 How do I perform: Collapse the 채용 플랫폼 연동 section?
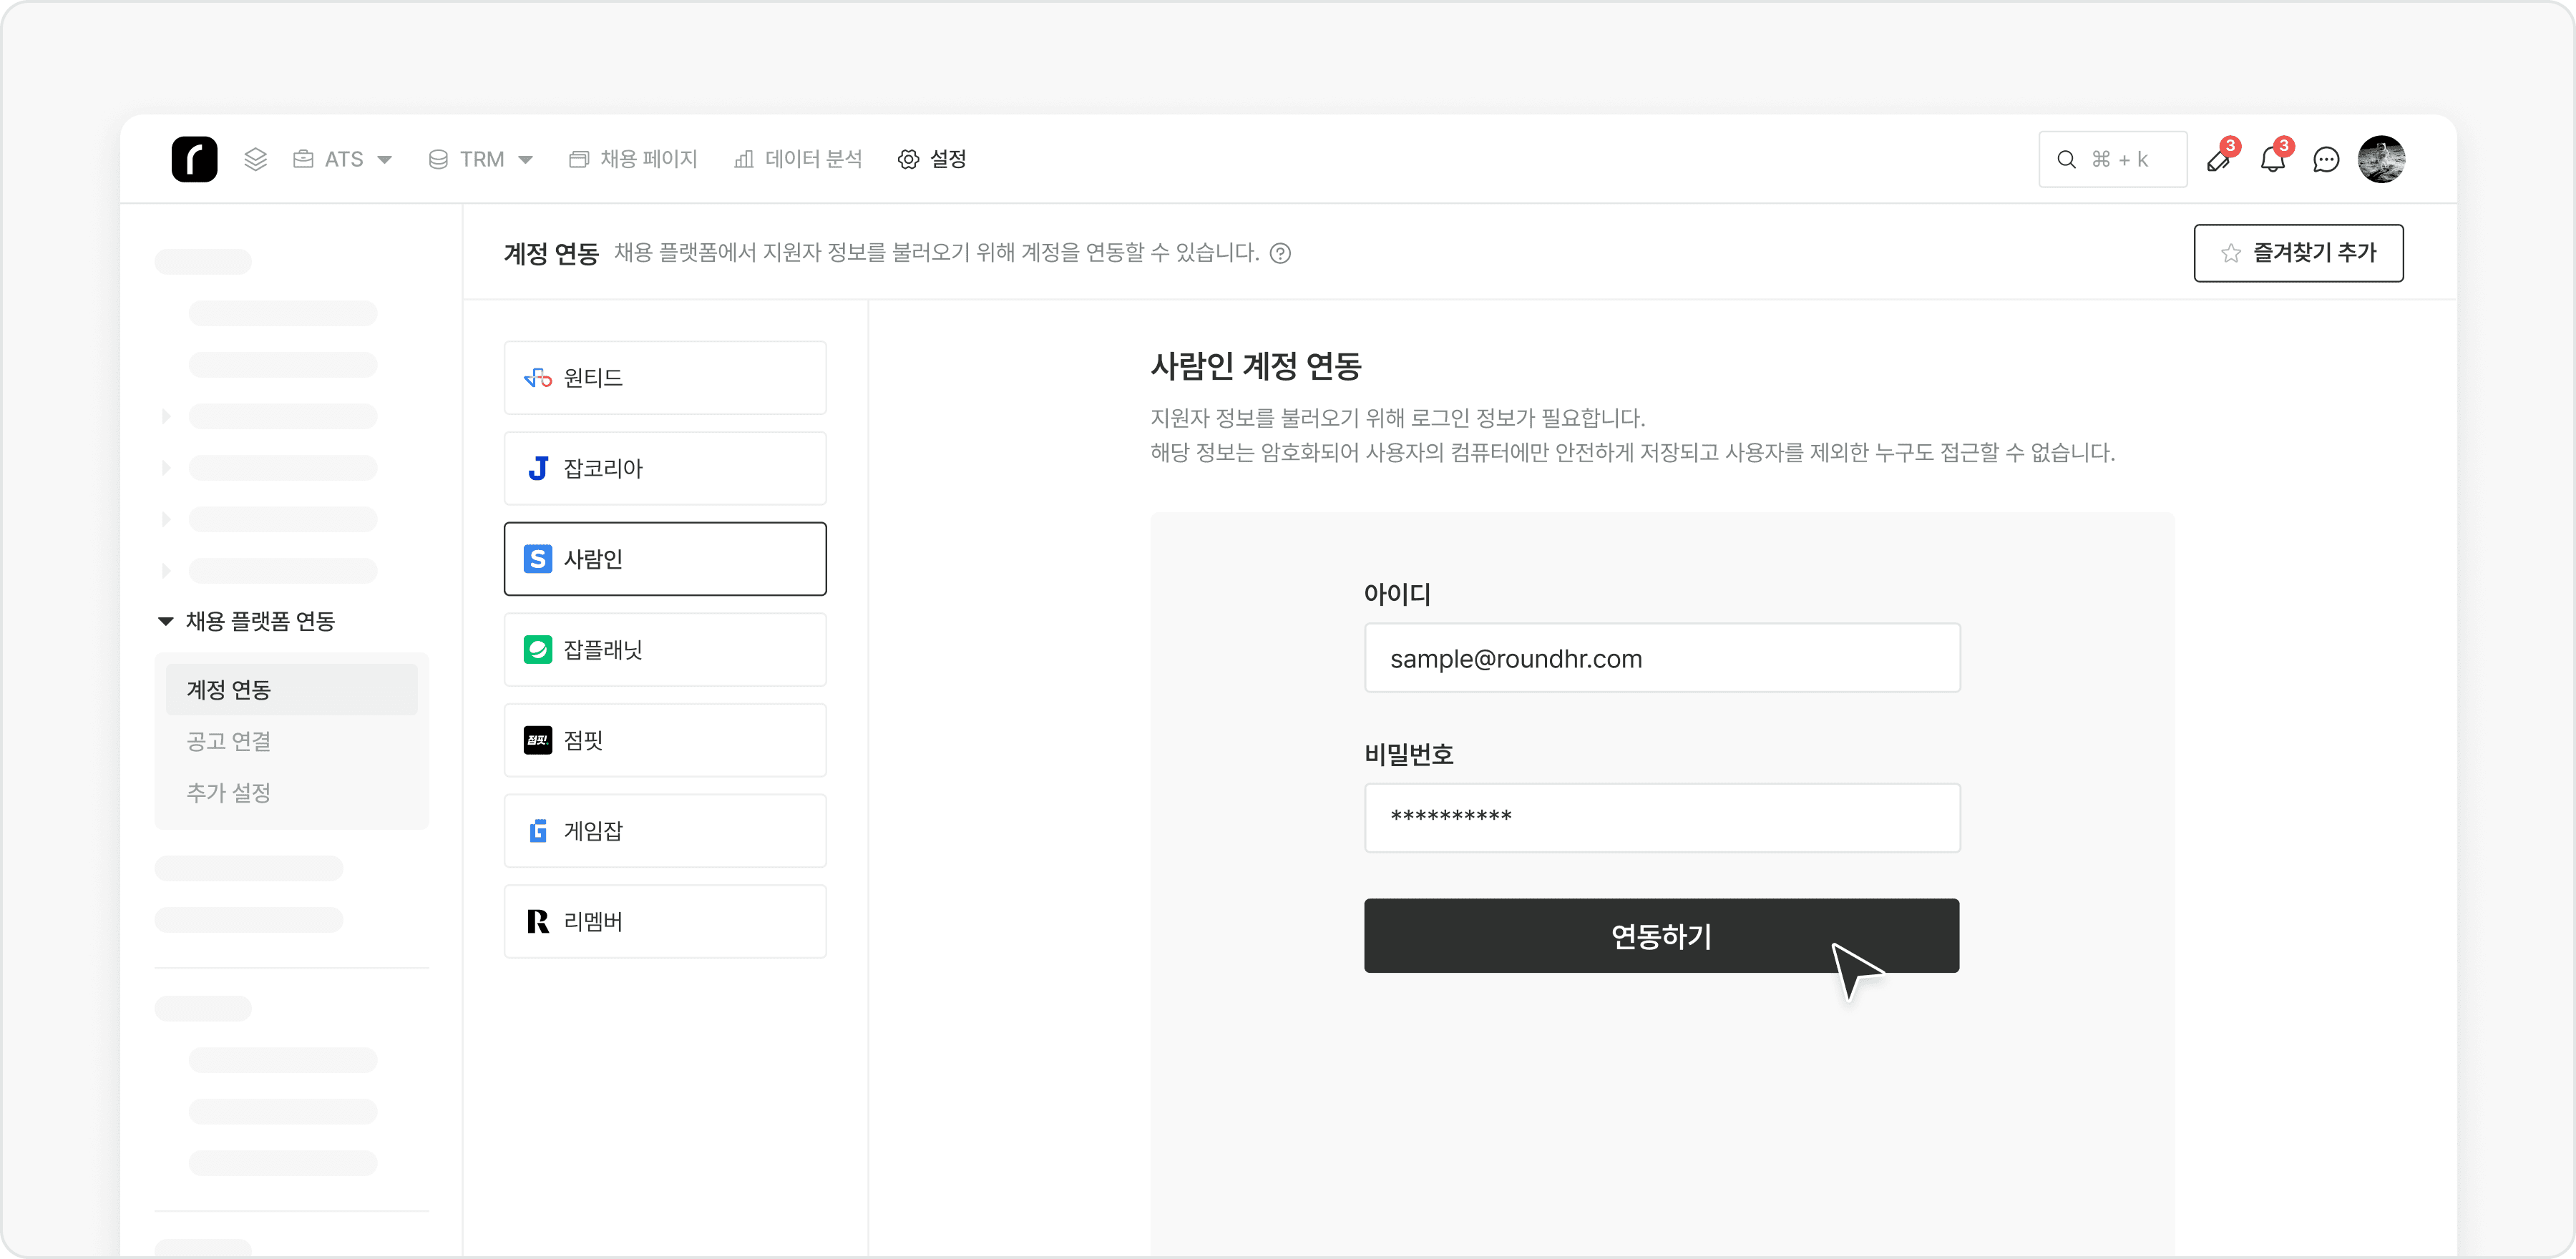[166, 621]
